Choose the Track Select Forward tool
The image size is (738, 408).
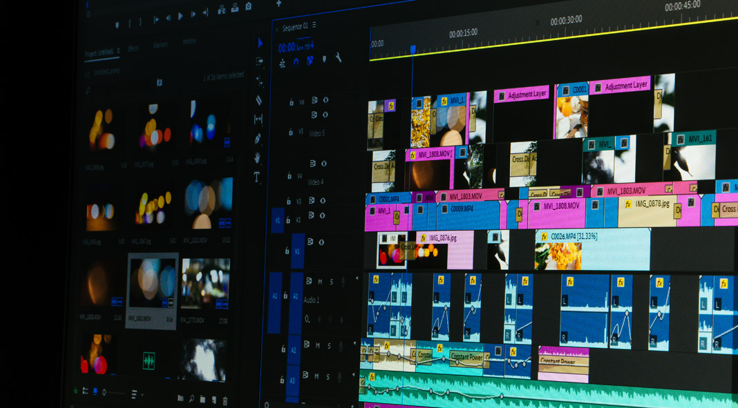(x=260, y=61)
